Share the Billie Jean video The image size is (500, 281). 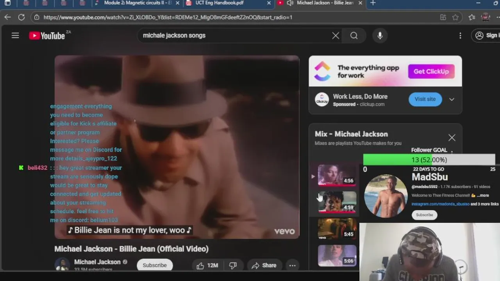264,265
